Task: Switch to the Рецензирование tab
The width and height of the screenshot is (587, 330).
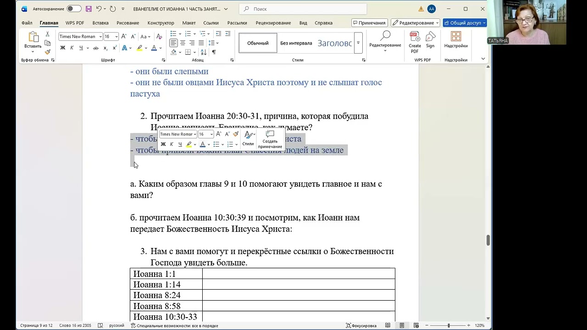Action: [x=273, y=23]
